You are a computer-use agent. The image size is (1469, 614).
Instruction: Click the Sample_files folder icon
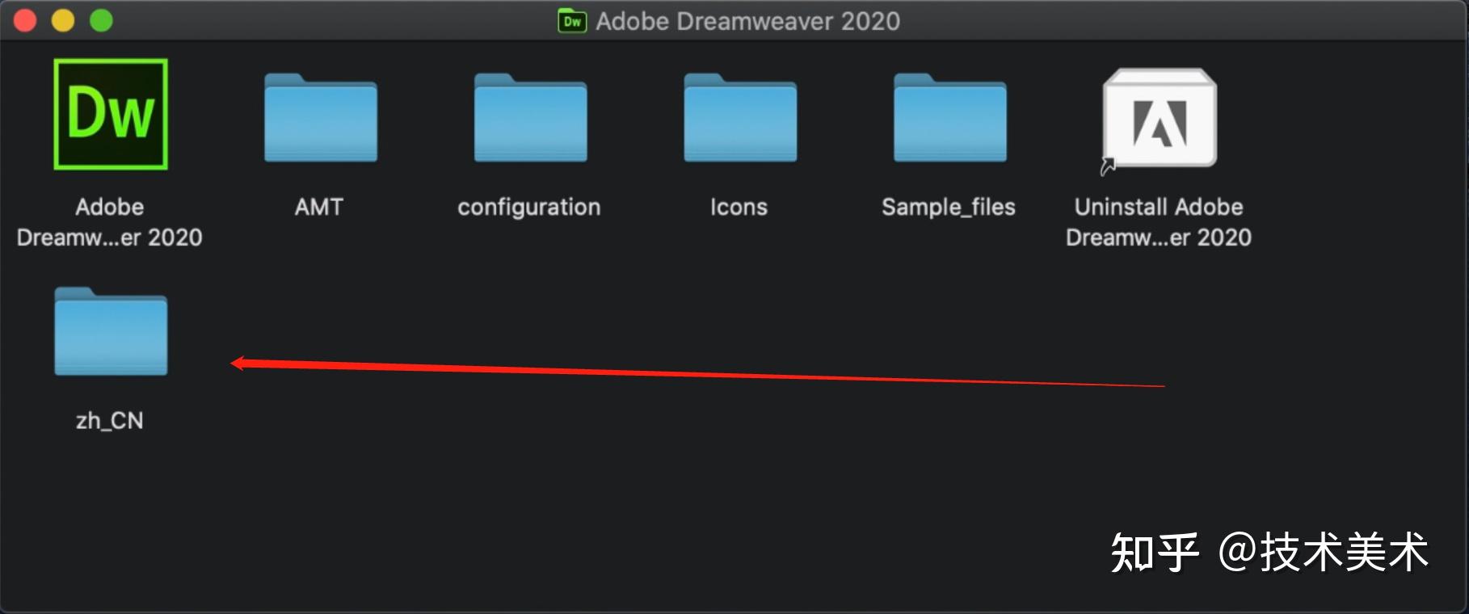[x=949, y=119]
